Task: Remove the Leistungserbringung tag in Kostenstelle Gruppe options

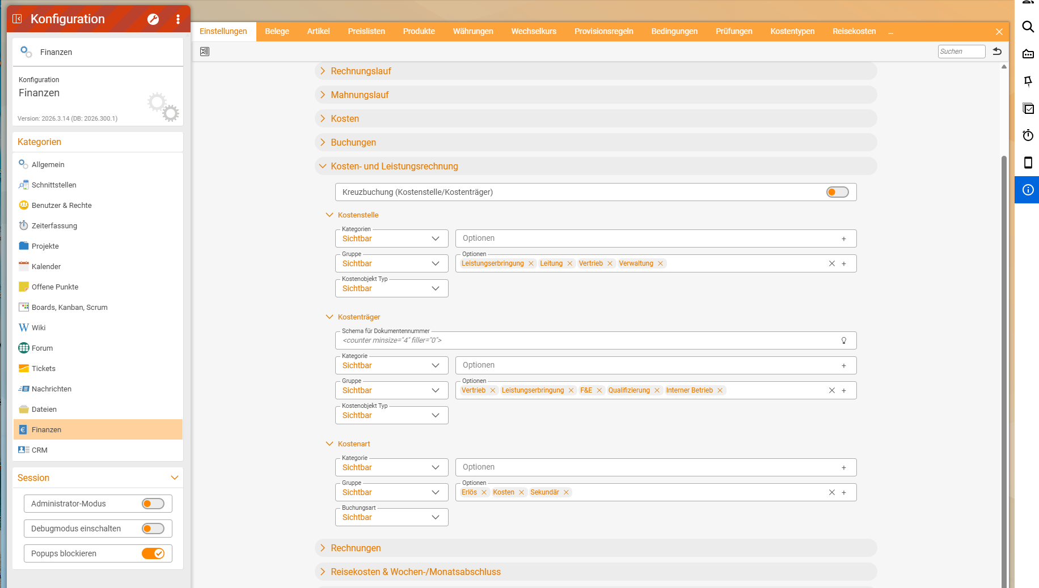Action: pyautogui.click(x=531, y=263)
